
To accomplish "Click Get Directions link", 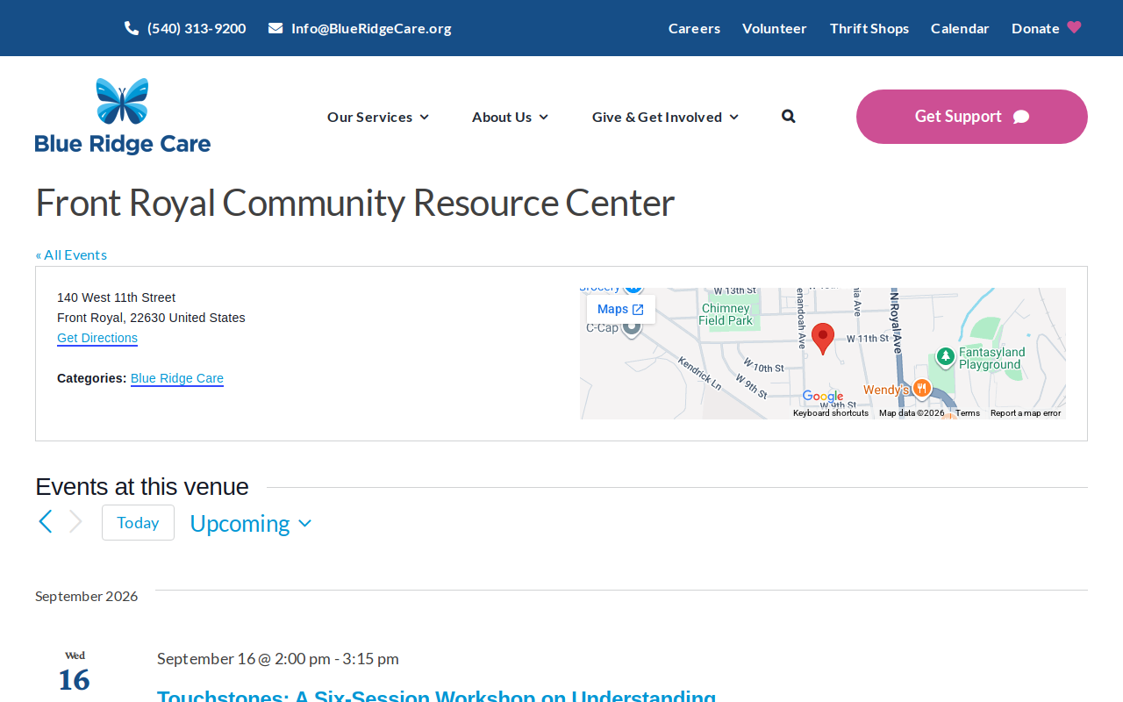I will point(97,338).
